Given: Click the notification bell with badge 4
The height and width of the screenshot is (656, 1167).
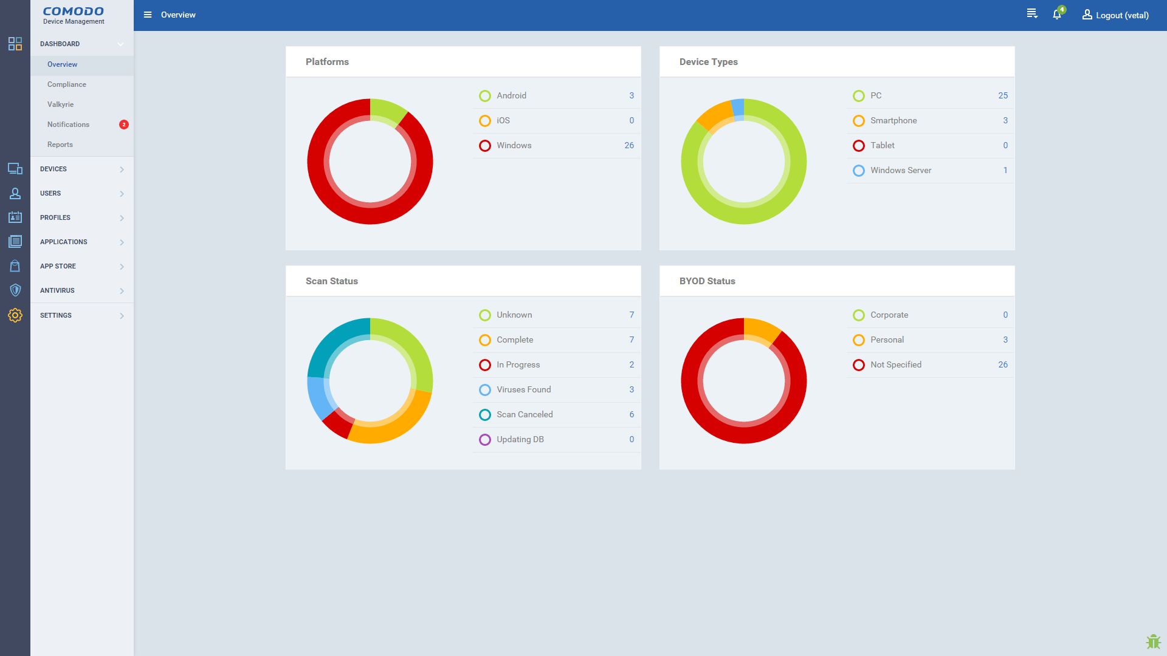Looking at the screenshot, I should tap(1056, 13).
